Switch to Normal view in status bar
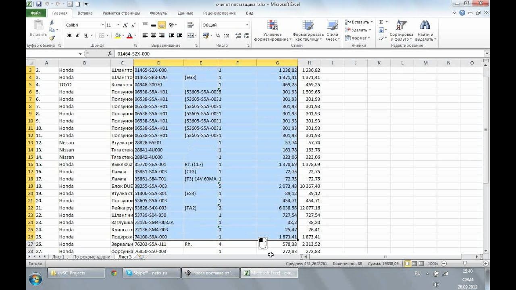 (x=408, y=263)
